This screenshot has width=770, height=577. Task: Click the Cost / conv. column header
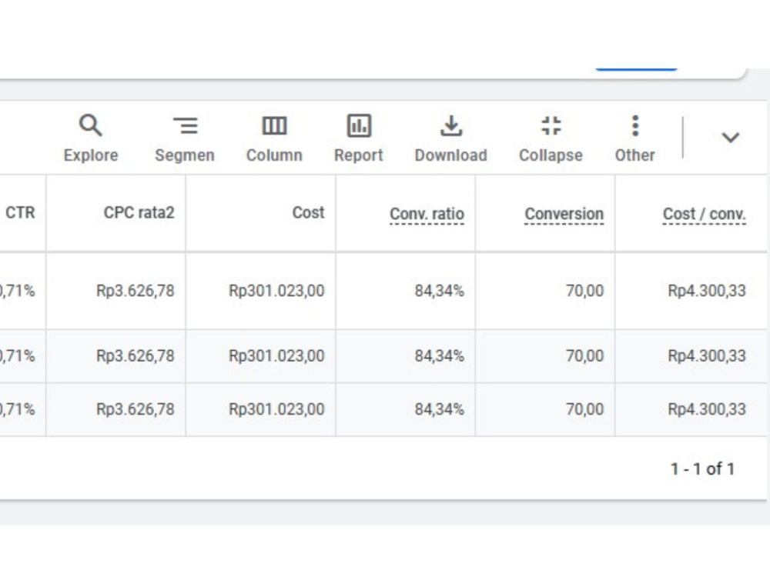tap(705, 214)
